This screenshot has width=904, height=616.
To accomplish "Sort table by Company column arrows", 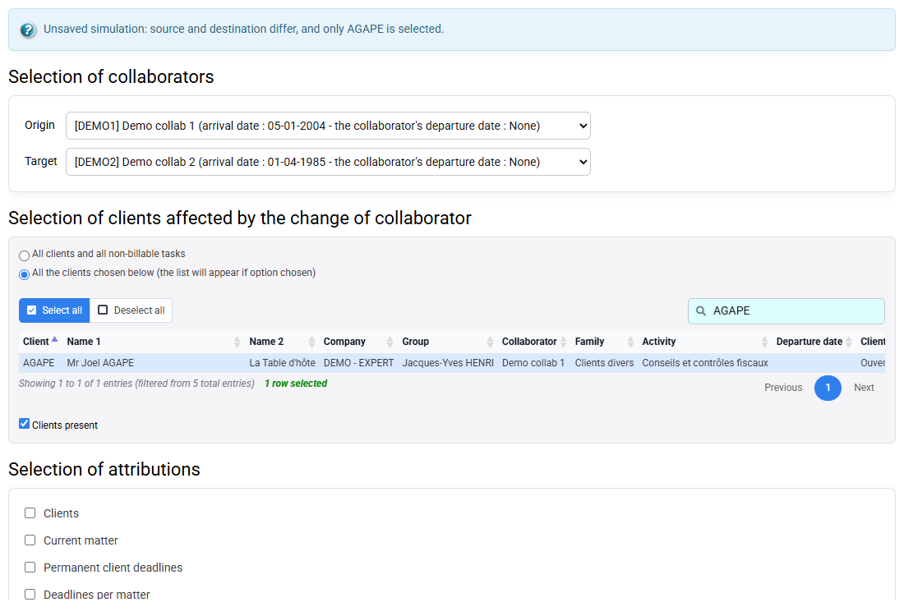I will pos(390,342).
